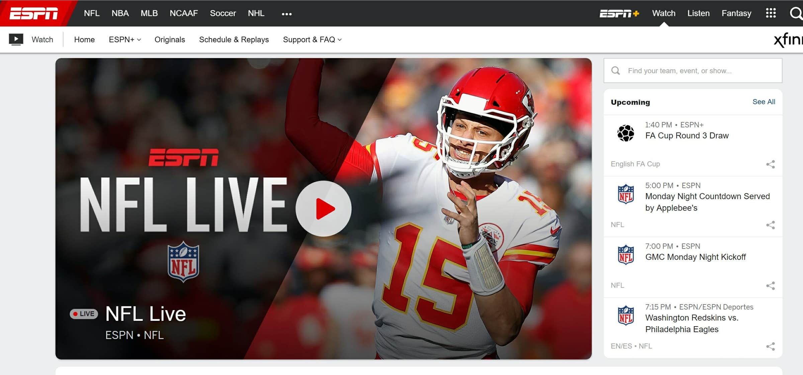Go to Listen section
The image size is (803, 375).
(698, 13)
